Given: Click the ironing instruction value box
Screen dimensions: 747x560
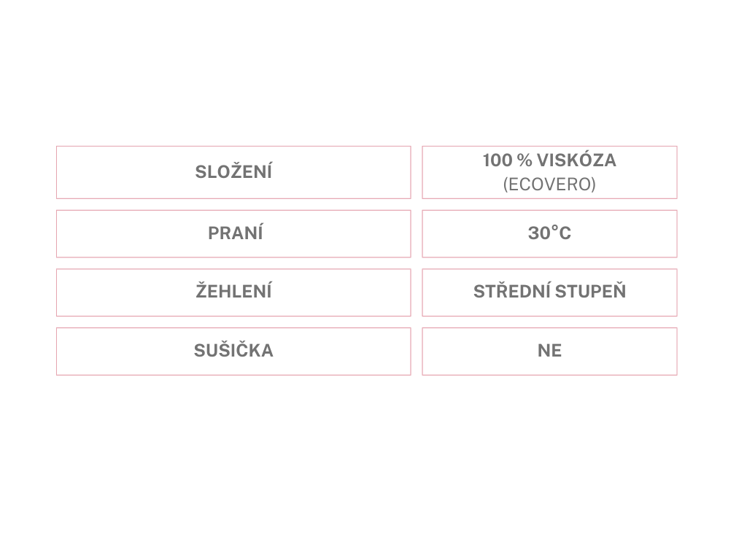Looking at the screenshot, I should (549, 292).
